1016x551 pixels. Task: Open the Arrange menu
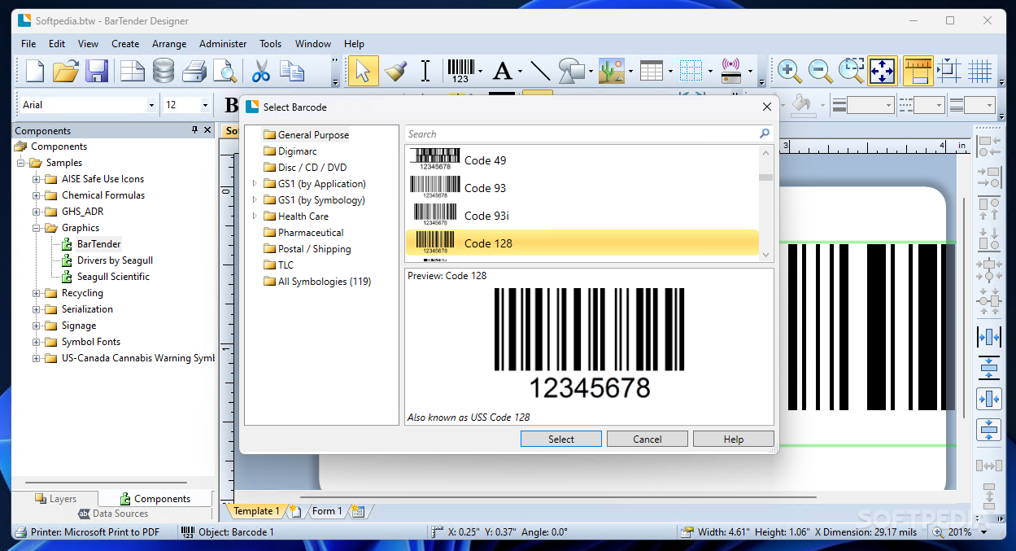tap(169, 44)
